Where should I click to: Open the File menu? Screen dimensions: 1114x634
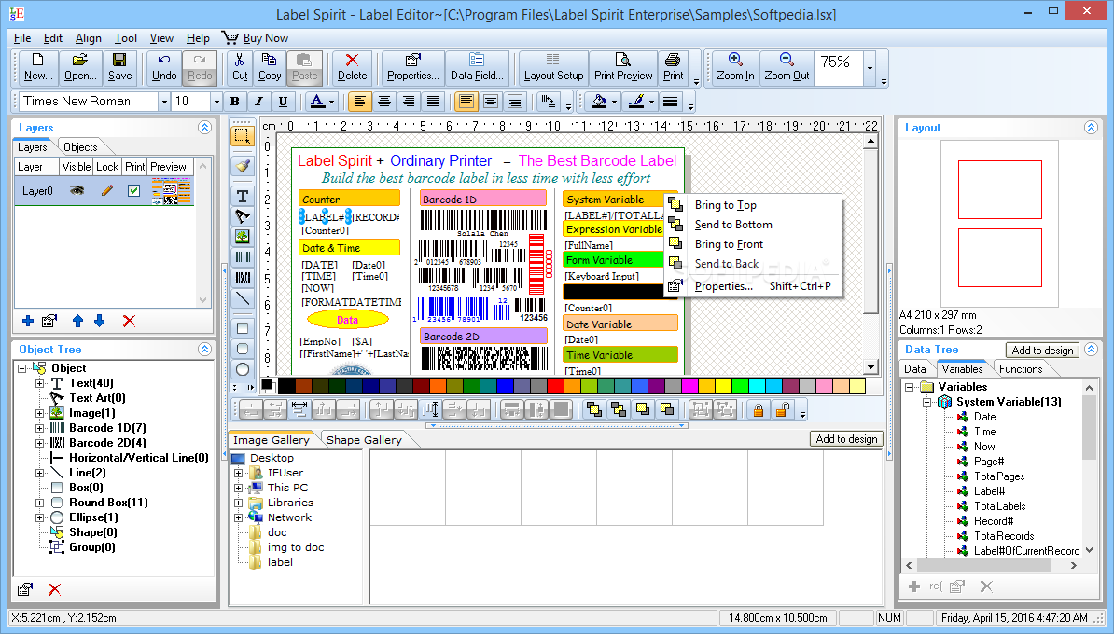22,38
